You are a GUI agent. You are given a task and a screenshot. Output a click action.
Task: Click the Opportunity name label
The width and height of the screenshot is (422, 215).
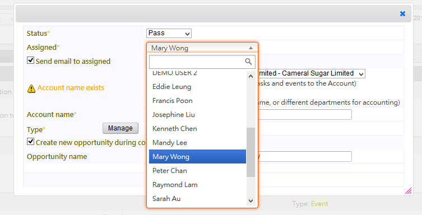click(x=57, y=157)
